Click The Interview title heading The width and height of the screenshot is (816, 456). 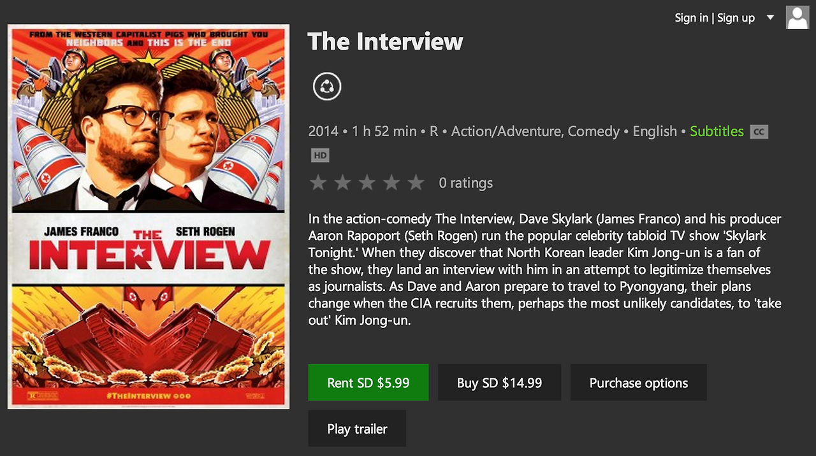pyautogui.click(x=385, y=42)
